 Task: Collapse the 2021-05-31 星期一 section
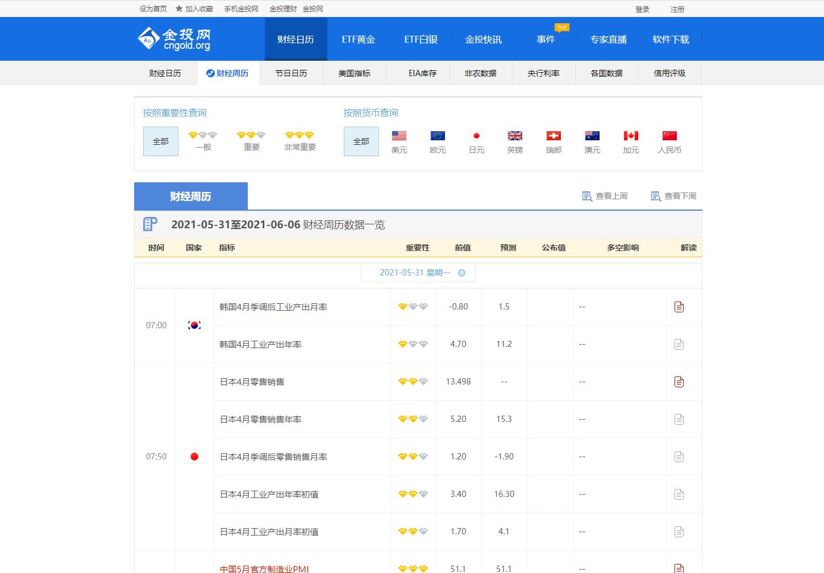click(x=461, y=272)
